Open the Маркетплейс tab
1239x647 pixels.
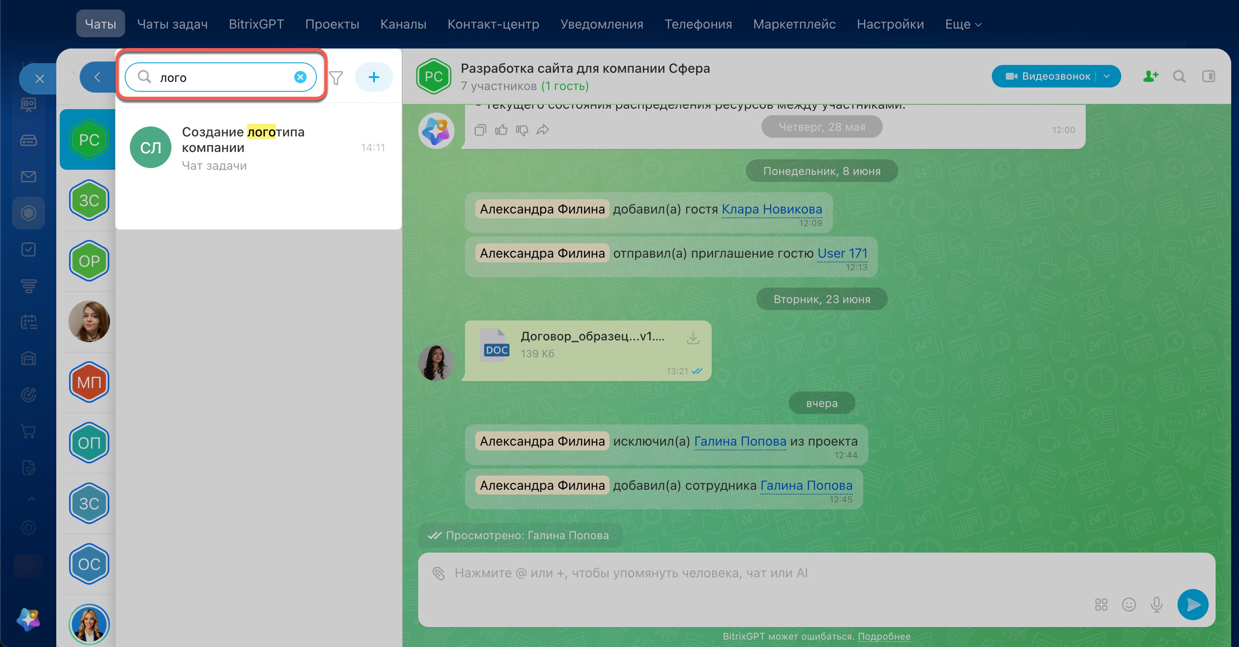(794, 23)
